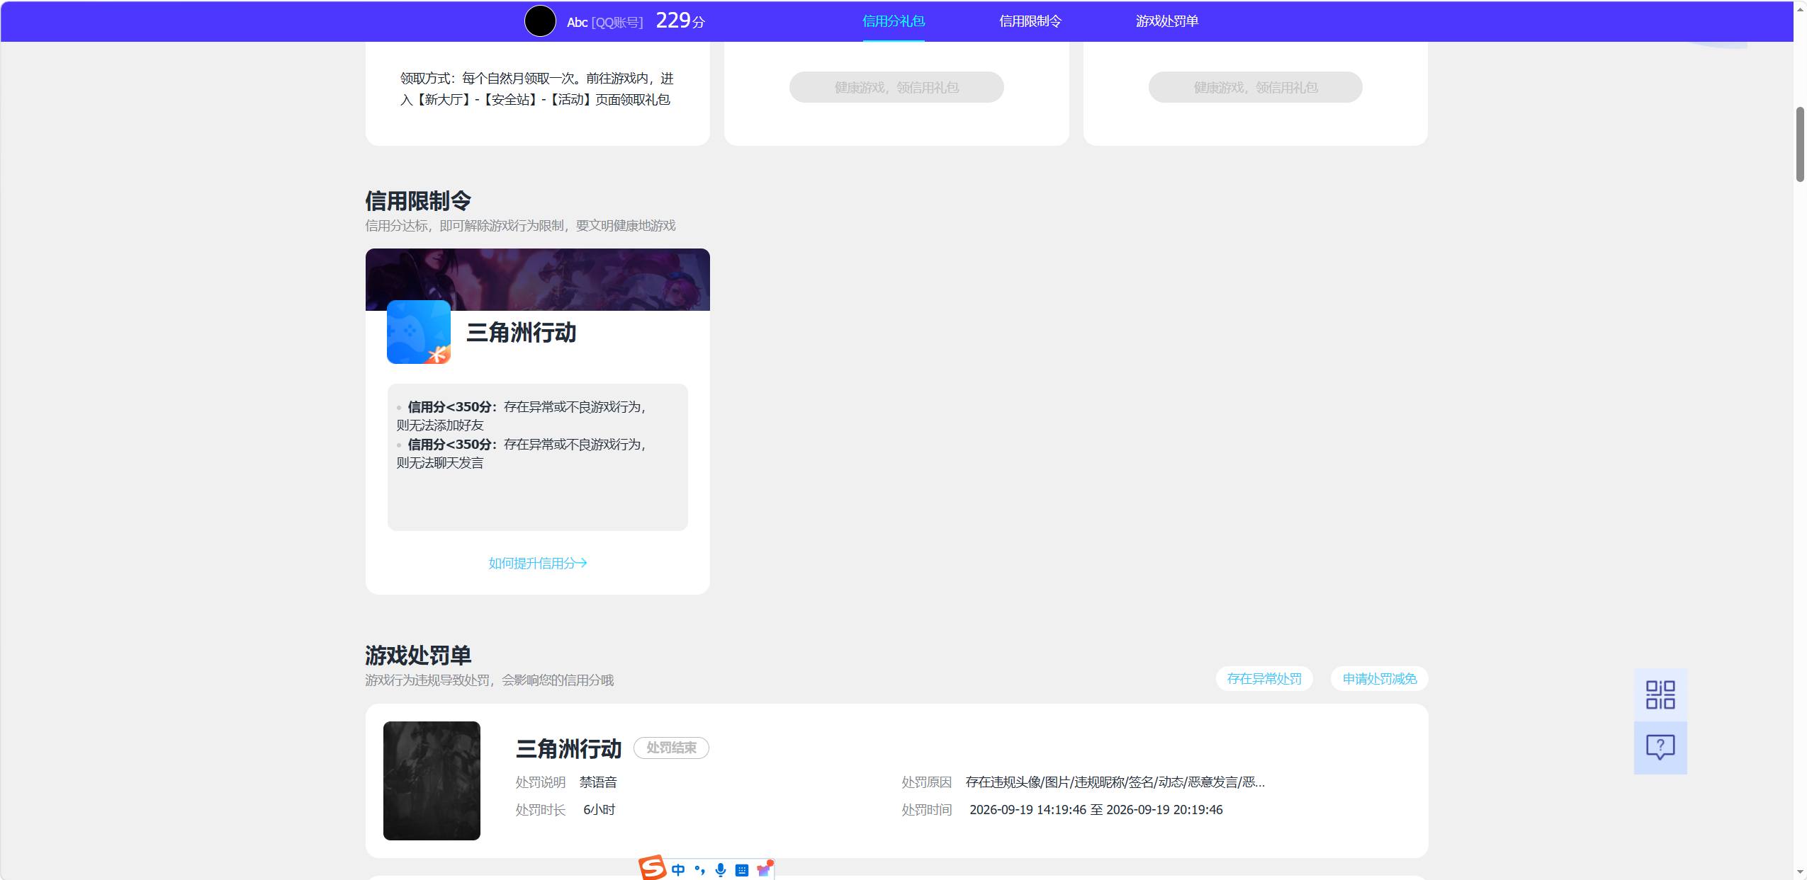This screenshot has height=880, width=1807.
Task: Click the Abc [QQ账号] username
Action: (x=604, y=23)
